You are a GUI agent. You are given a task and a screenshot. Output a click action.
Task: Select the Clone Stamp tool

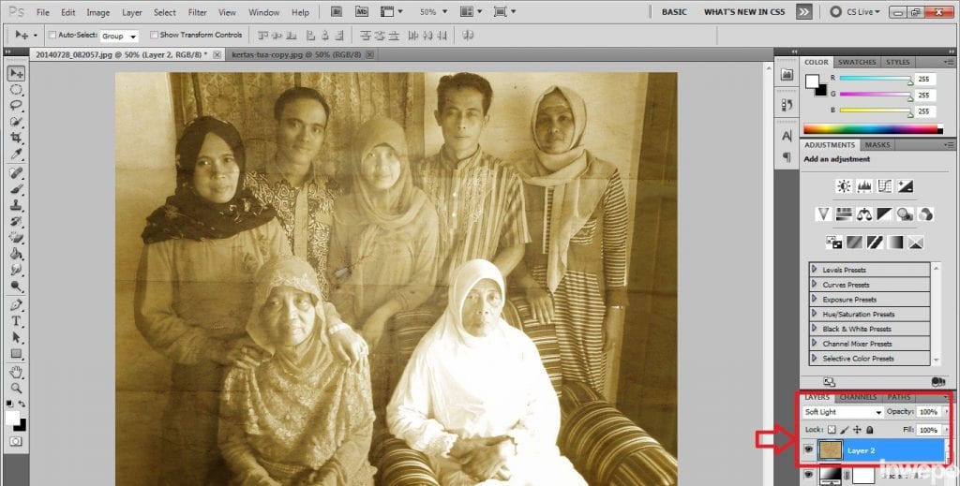17,205
